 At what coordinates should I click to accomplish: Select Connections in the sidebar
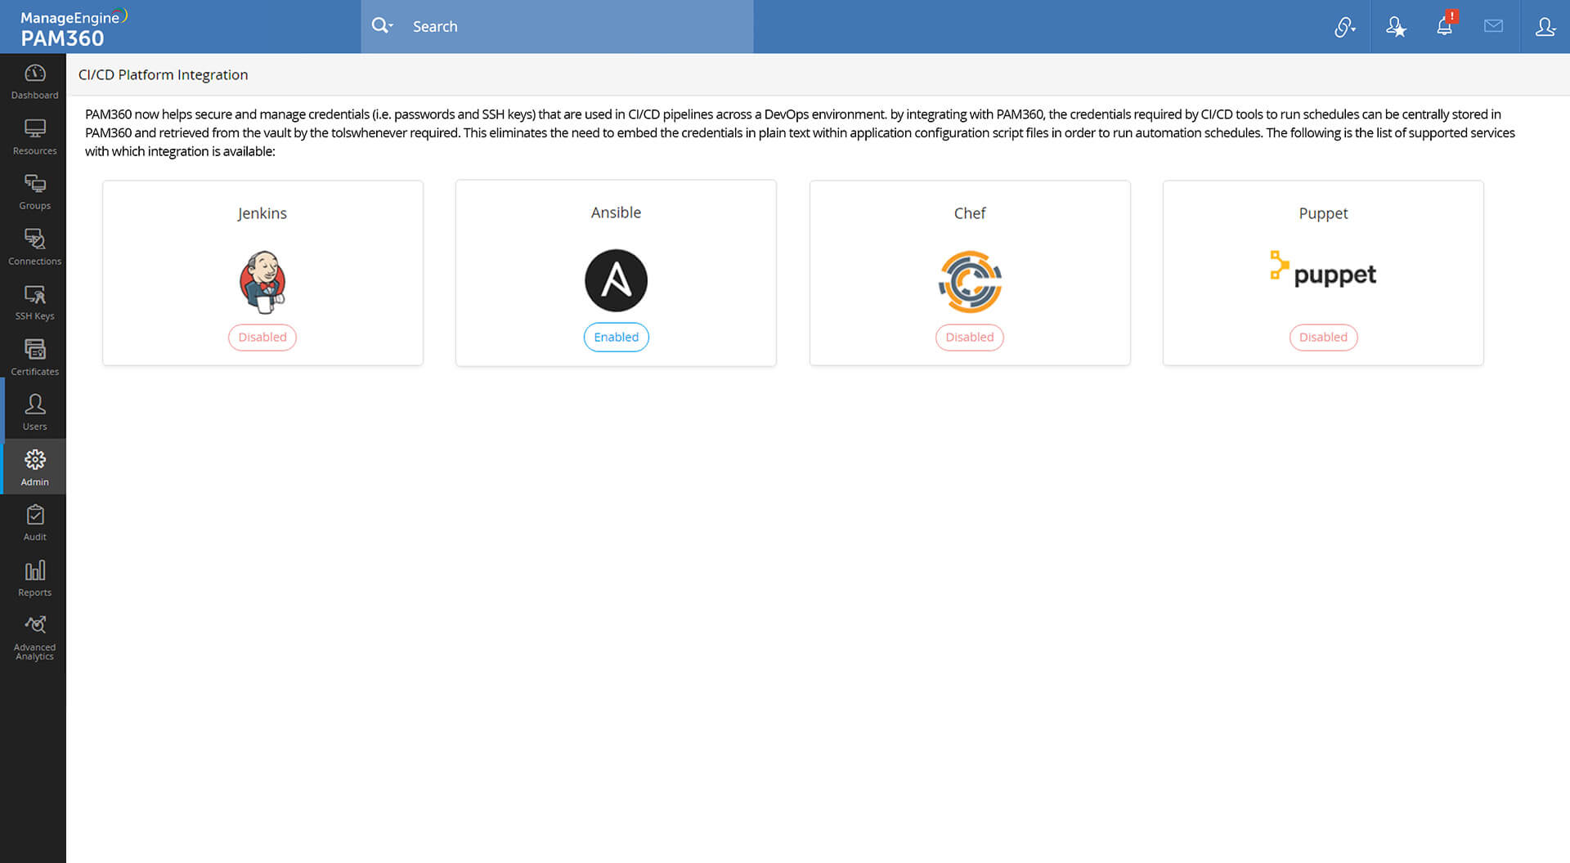tap(34, 247)
